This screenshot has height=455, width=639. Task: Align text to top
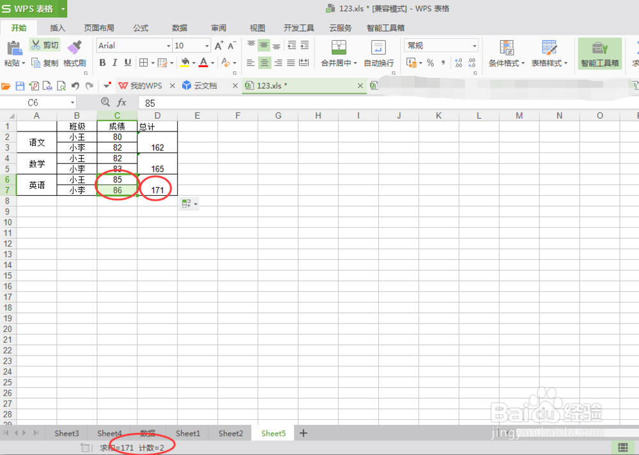tap(251, 45)
